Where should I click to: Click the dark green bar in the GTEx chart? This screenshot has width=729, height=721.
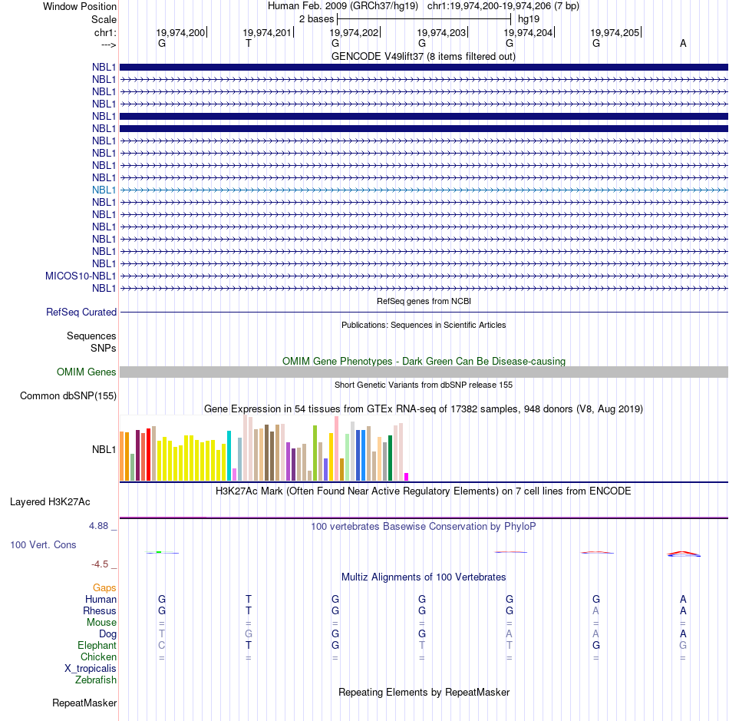[390, 458]
